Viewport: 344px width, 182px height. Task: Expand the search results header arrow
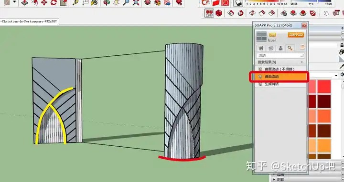[x=302, y=62]
